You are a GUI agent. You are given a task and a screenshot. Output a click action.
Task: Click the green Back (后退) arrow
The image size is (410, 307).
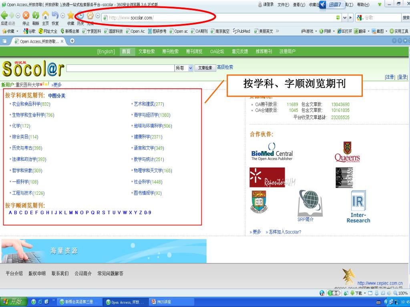pyautogui.click(x=4, y=16)
